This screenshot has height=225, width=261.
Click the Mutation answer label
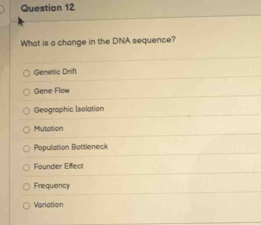coord(48,128)
